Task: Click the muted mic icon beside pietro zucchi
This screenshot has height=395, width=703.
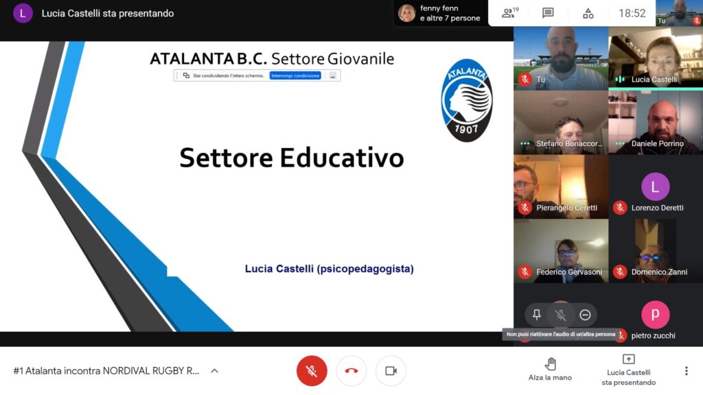Action: tap(621, 335)
